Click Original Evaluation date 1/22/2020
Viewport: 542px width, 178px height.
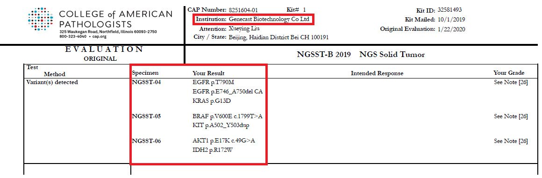[451, 29]
